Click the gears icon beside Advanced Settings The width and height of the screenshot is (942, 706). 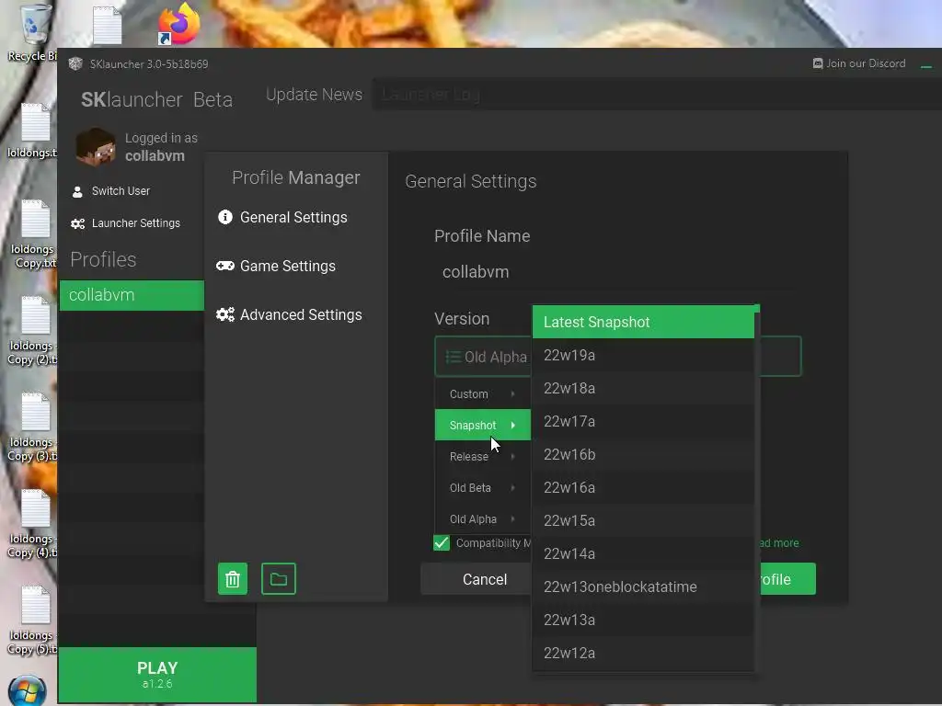[x=225, y=314]
